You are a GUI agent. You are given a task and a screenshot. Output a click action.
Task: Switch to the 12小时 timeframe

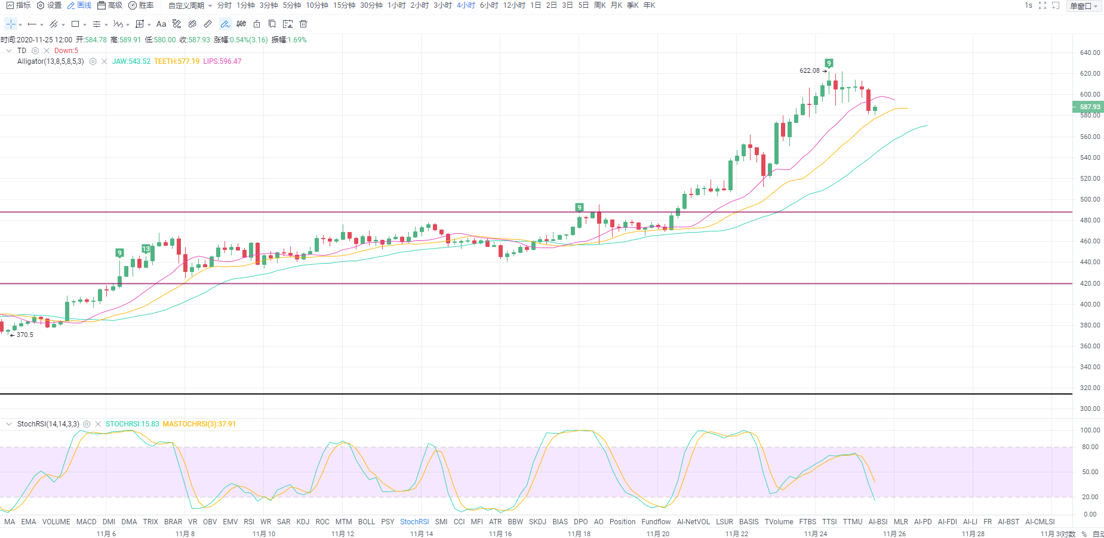[514, 5]
